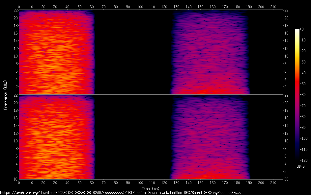
Task: Click the 100 ms tick on the top time axis
Action: click(140, 7)
